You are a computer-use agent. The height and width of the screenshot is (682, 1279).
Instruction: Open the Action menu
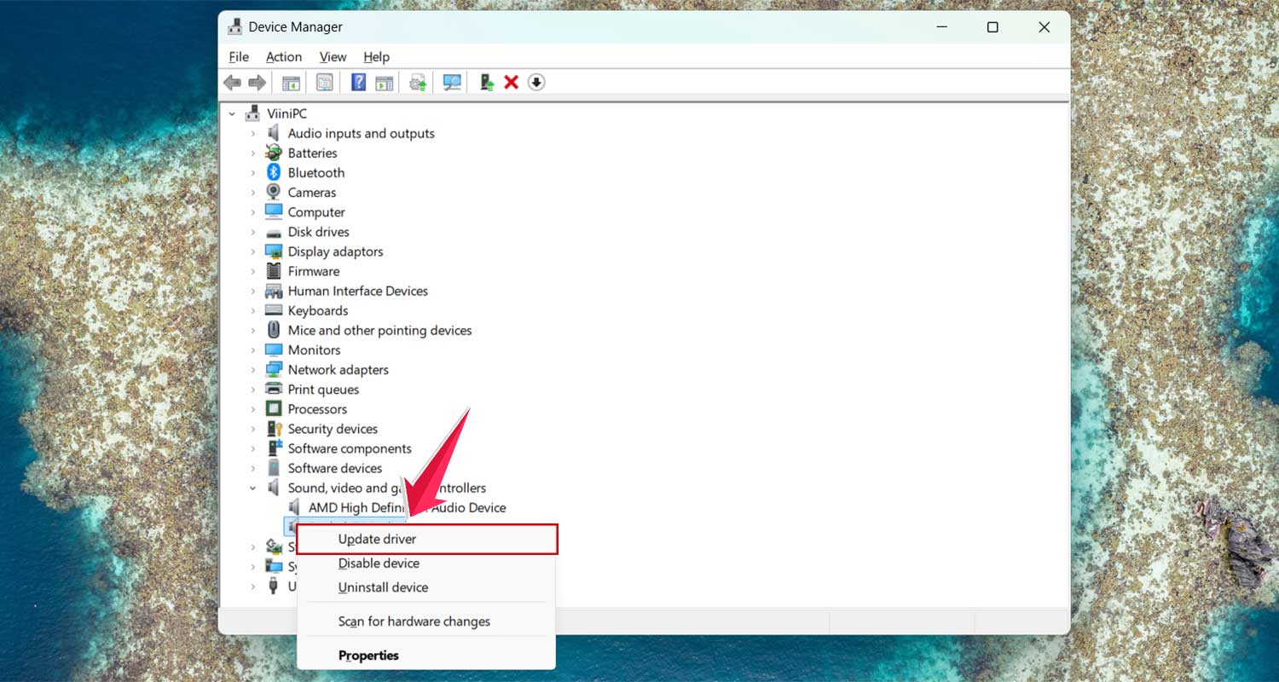click(x=283, y=56)
